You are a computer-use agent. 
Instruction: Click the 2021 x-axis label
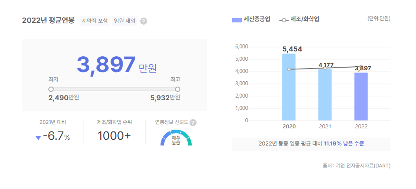tap(325, 127)
